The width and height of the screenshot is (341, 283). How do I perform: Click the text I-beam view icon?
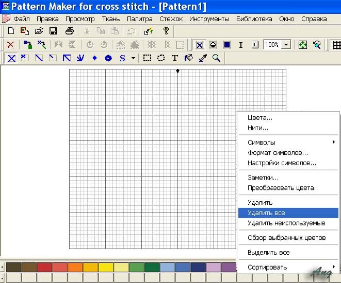click(x=241, y=45)
